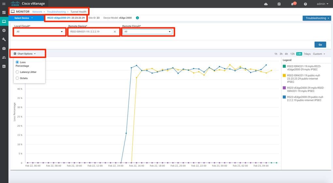Select the 6h time range
333x183 pixels.
286,54
